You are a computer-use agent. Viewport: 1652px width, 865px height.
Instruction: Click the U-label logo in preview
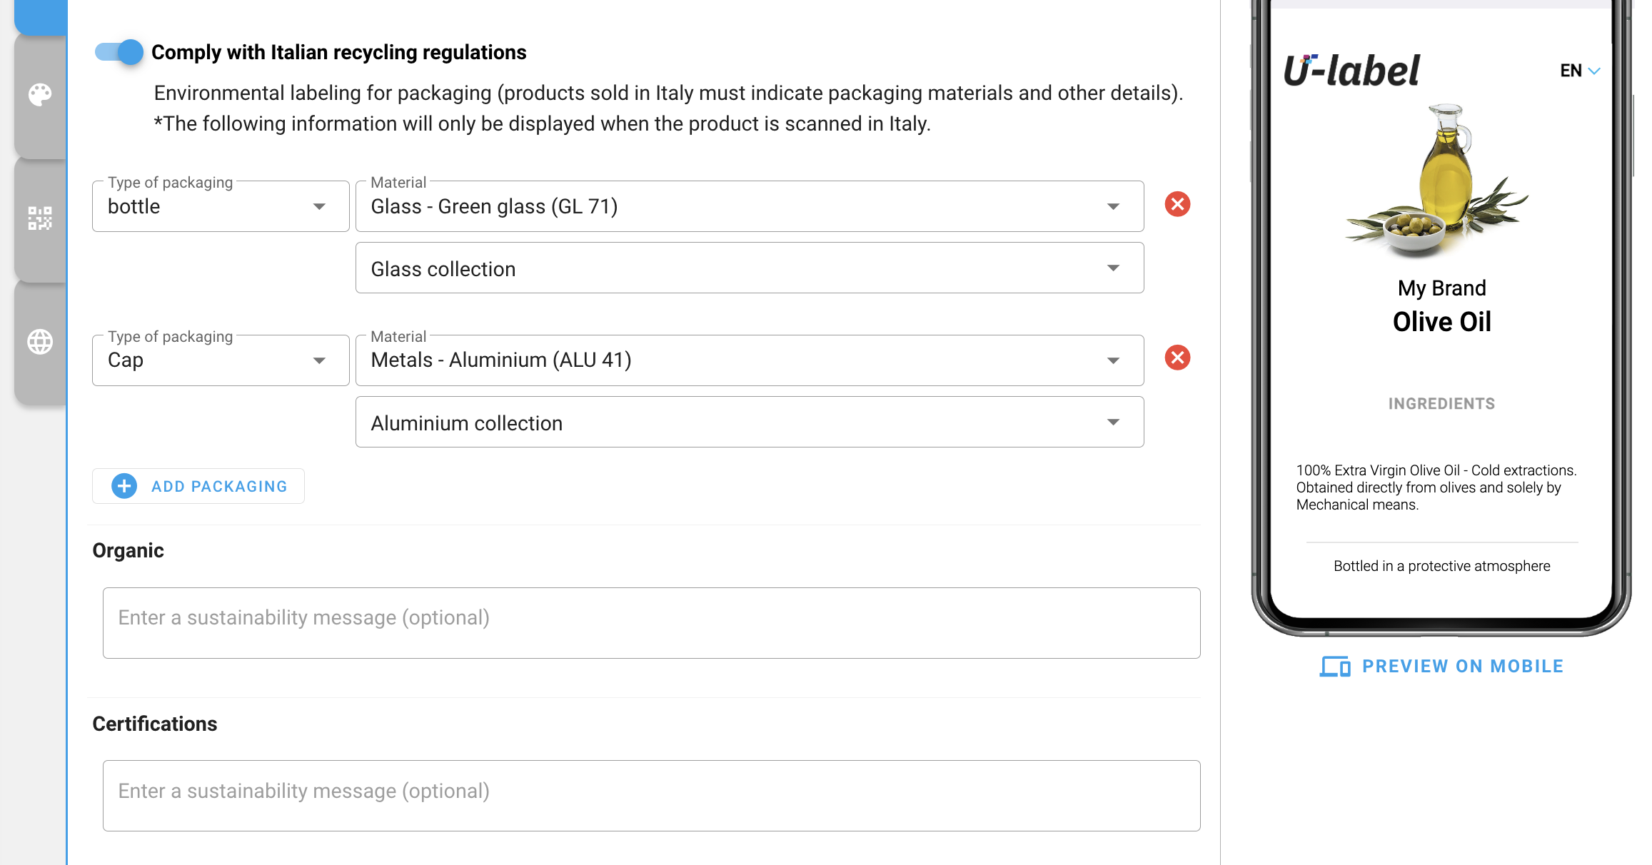(1351, 71)
